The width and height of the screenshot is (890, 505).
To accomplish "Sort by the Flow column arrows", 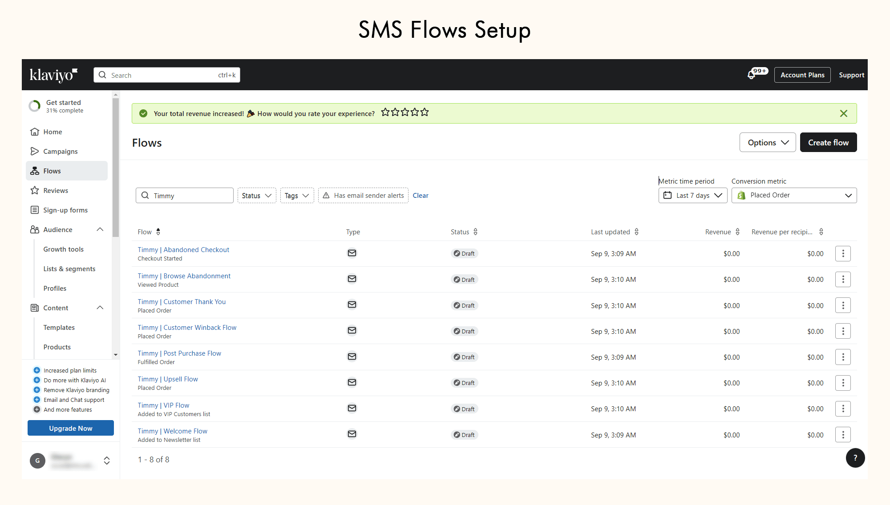I will 158,232.
